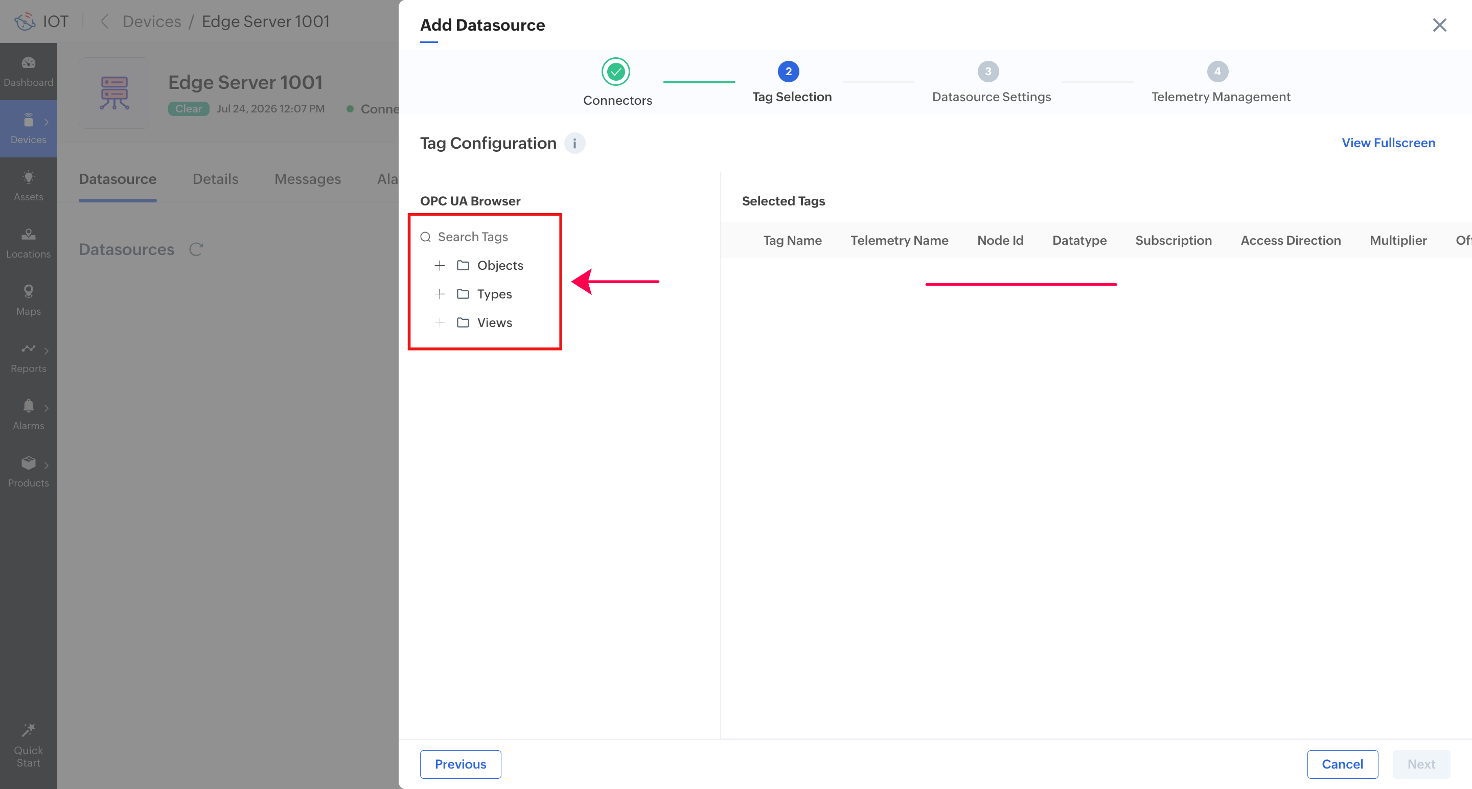The height and width of the screenshot is (789, 1472).
Task: Refresh the Datasources list
Action: [196, 250]
